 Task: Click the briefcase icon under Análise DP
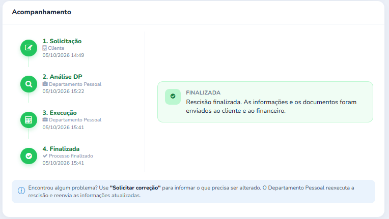click(45, 84)
